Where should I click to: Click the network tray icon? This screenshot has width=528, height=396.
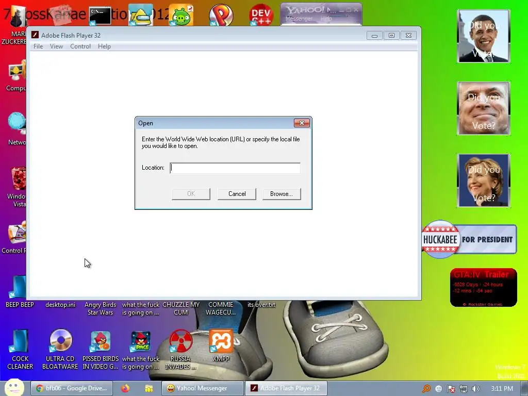tap(464, 389)
